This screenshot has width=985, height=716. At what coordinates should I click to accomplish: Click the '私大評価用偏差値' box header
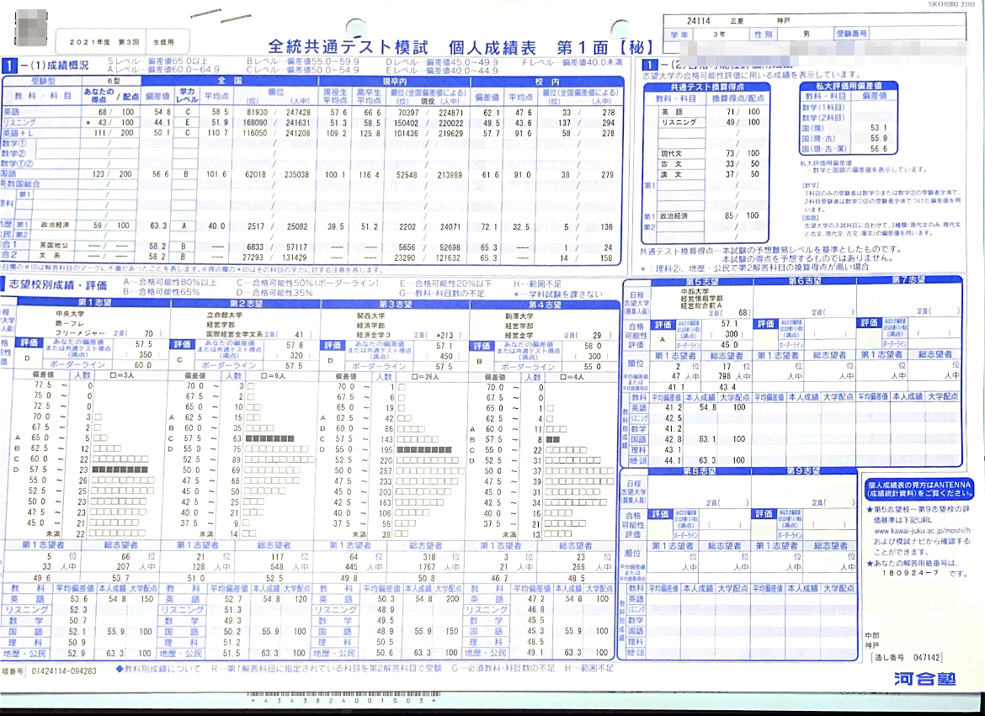click(x=848, y=86)
